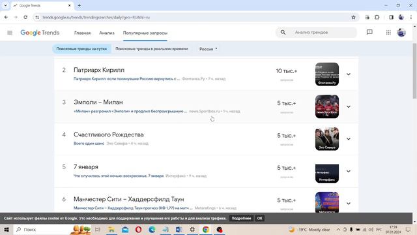Open the Chrome extensions puzzle icon
The height and width of the screenshot is (235, 417).
pos(377,18)
